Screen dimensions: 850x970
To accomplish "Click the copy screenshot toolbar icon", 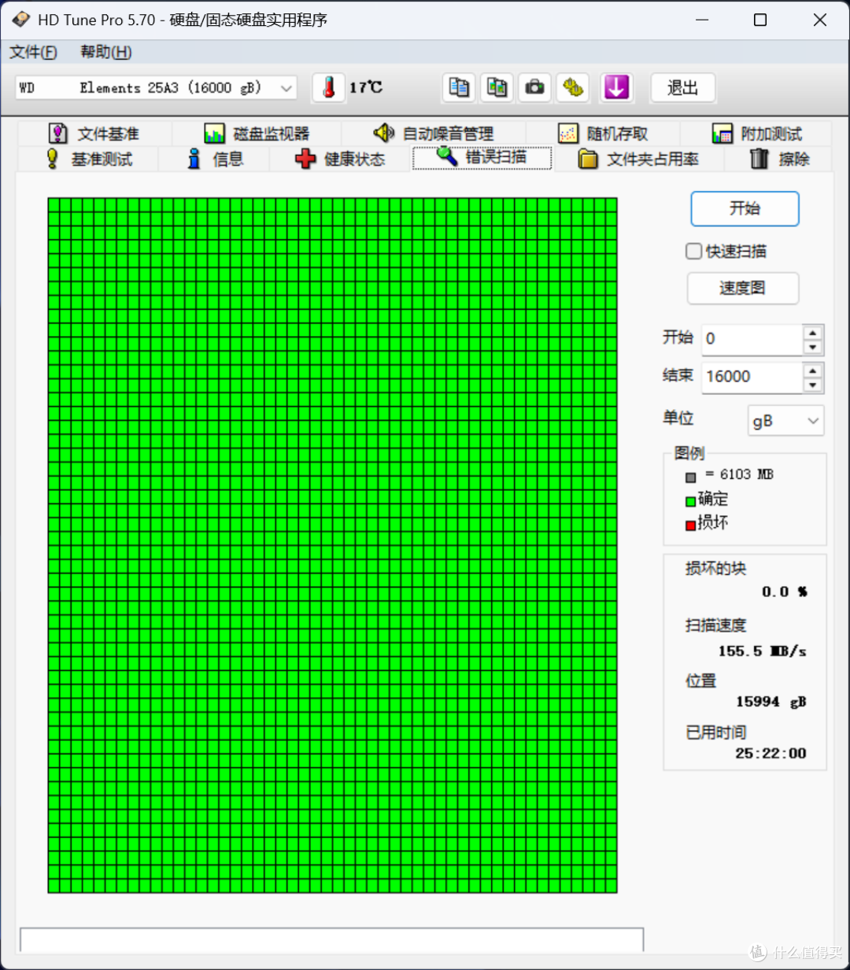I will pyautogui.click(x=497, y=87).
